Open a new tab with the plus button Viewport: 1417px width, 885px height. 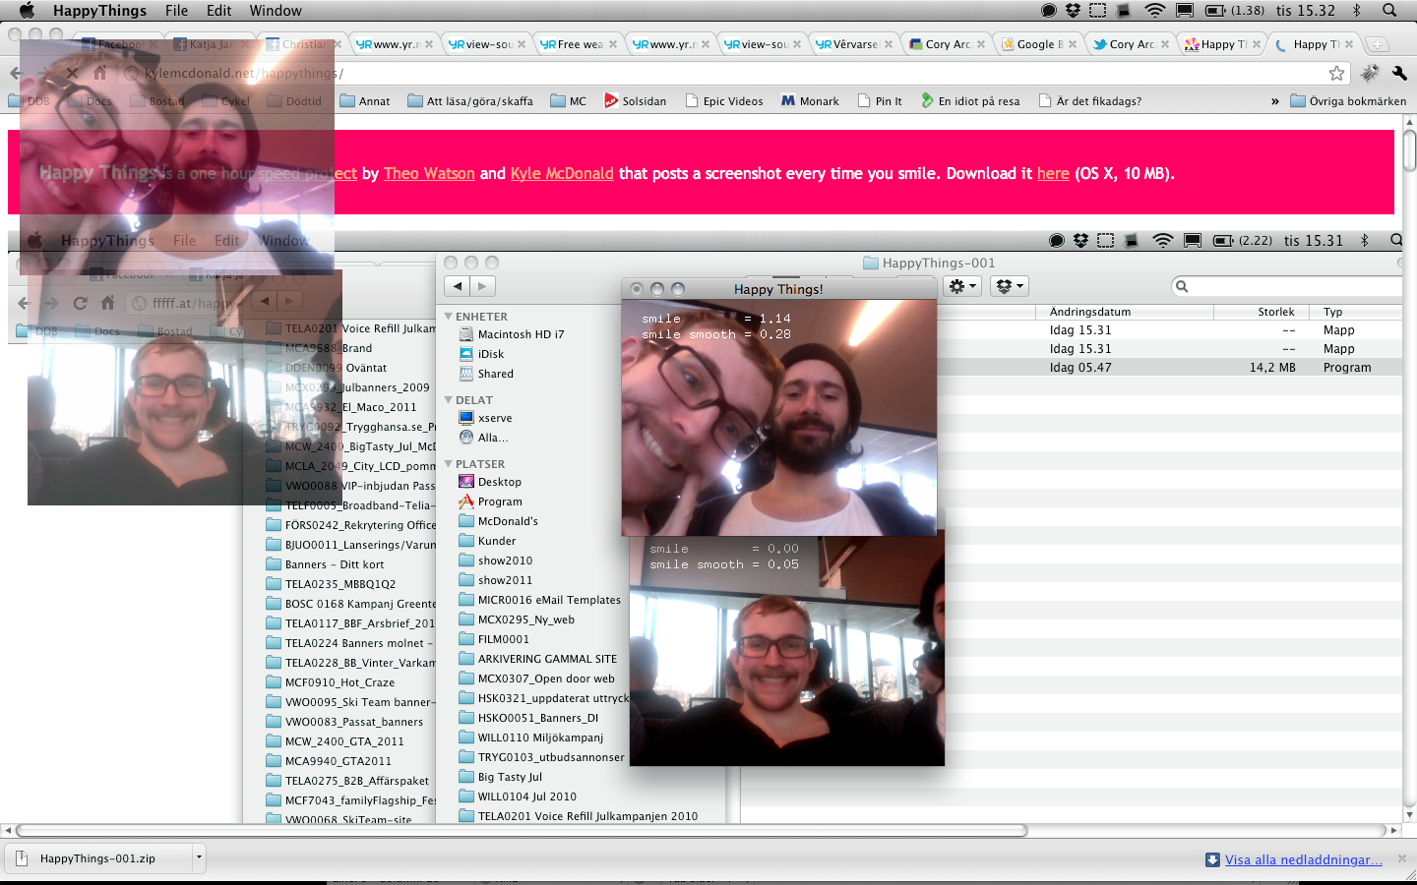pos(1378,44)
